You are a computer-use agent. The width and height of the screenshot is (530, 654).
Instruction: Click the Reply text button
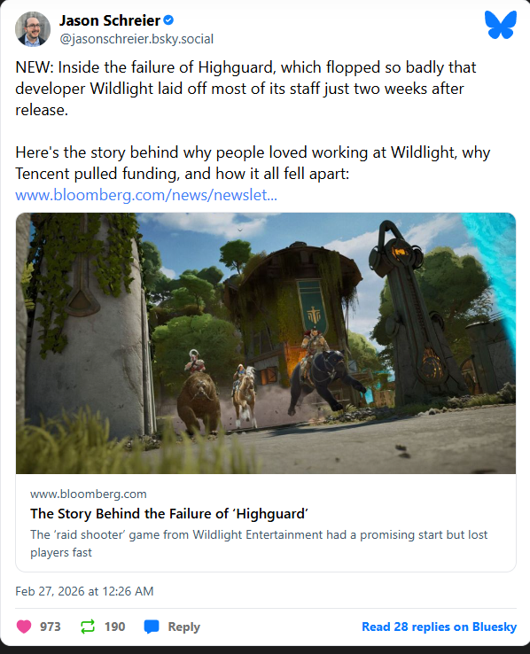[183, 627]
